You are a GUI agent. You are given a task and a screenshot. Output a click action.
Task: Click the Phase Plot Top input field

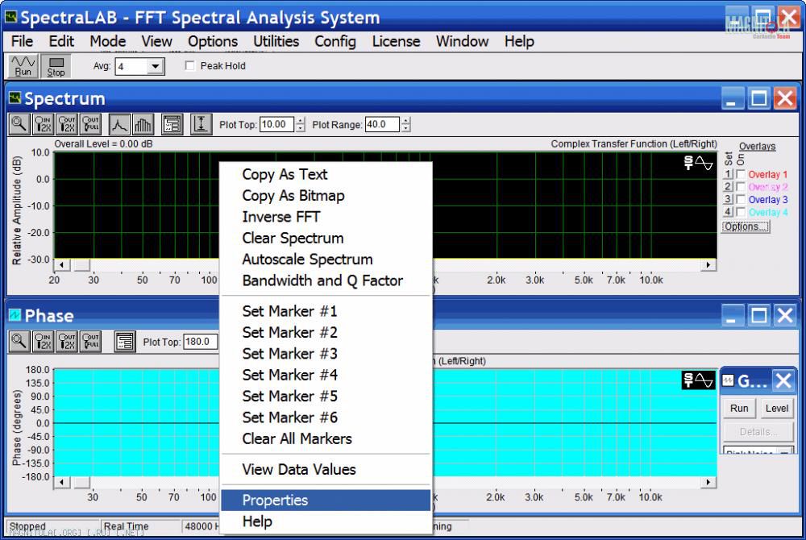click(201, 342)
